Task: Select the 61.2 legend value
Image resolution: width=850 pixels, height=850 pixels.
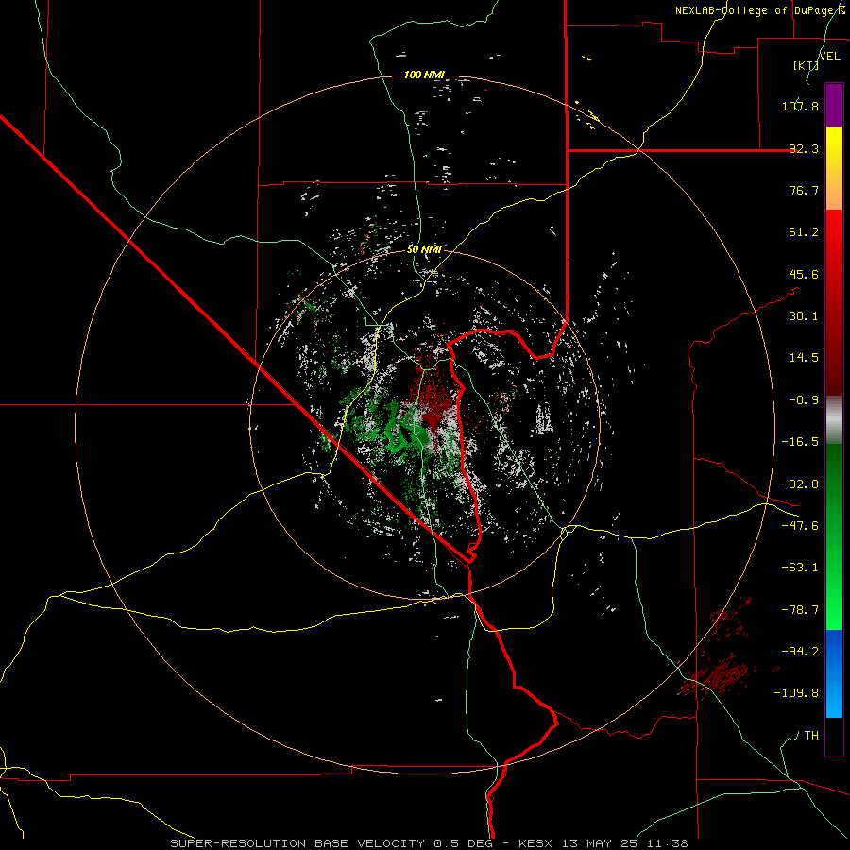Action: click(x=804, y=232)
